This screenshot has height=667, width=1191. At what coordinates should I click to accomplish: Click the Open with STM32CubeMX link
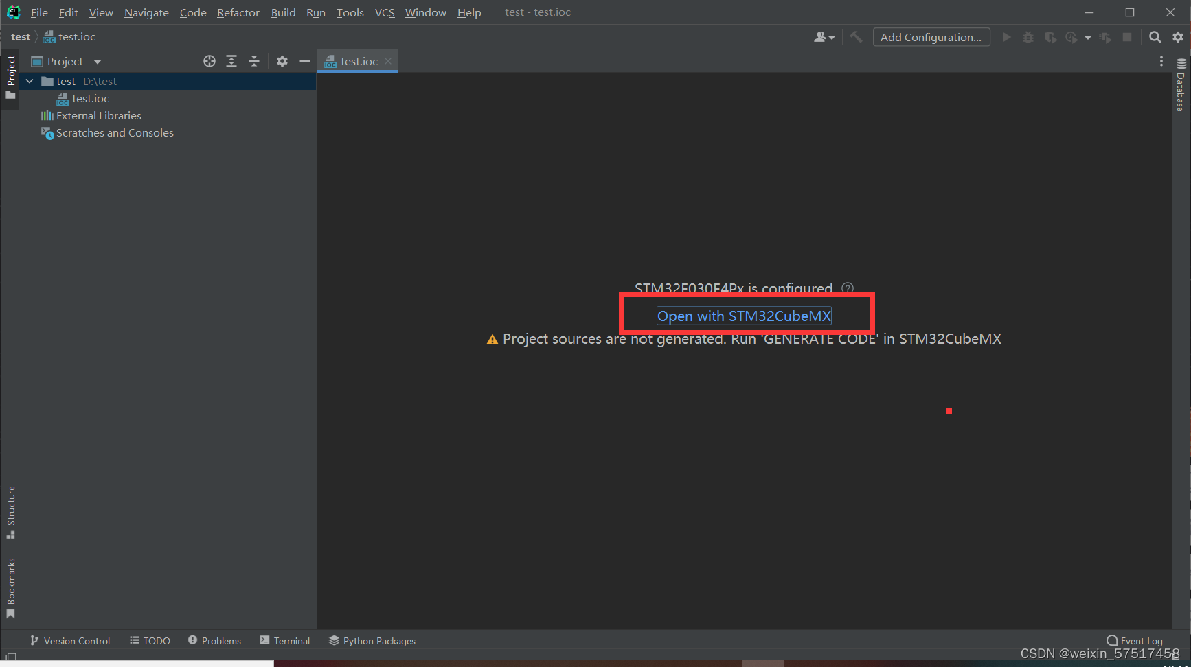[744, 316]
